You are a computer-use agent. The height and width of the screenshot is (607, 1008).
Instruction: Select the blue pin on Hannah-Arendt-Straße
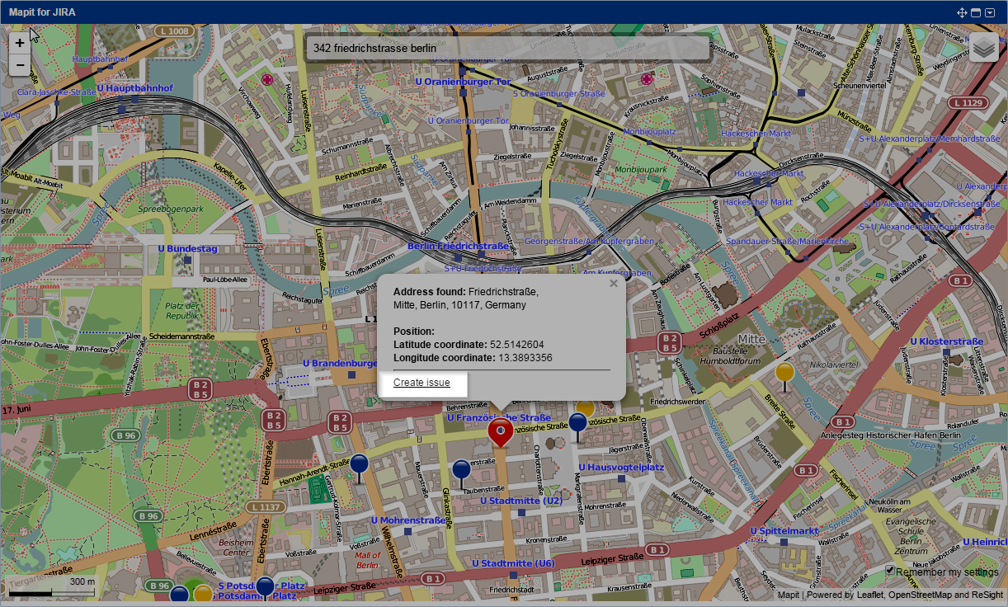click(x=358, y=464)
